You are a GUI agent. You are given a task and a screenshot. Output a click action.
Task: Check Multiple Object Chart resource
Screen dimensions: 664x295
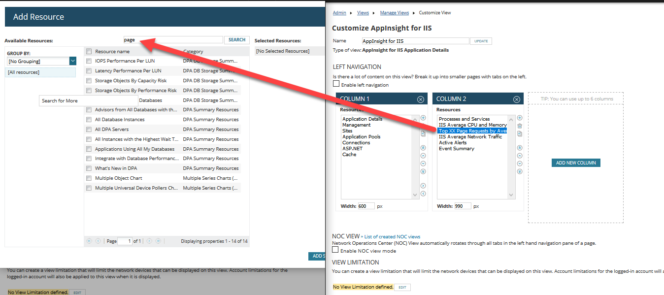[89, 178]
